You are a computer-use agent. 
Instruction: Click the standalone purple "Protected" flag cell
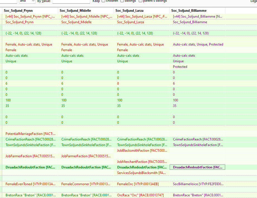pyautogui.click(x=197, y=66)
